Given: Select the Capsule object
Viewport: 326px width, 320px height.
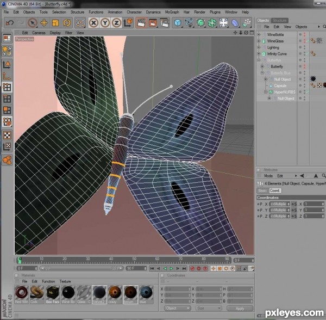Looking at the screenshot, I should [280, 85].
